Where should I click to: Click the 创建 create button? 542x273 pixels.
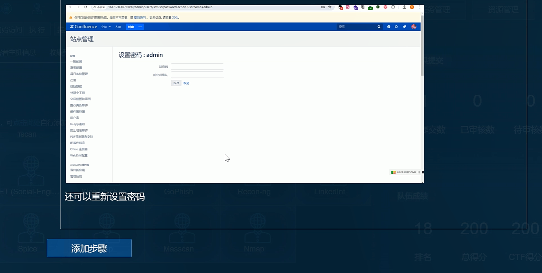pyautogui.click(x=131, y=27)
